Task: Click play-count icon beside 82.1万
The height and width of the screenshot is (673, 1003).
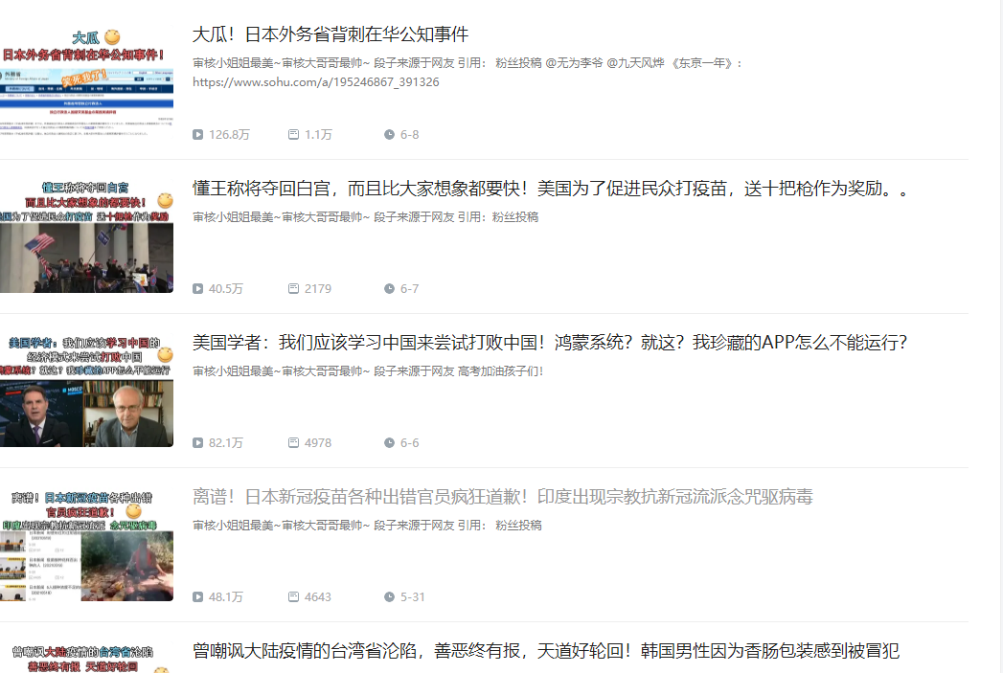Action: [197, 443]
